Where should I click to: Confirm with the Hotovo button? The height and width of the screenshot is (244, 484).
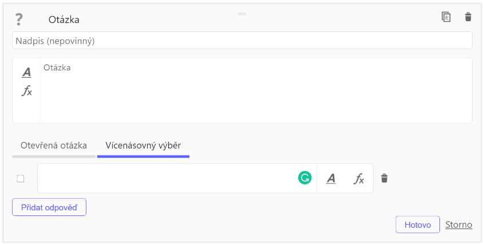coord(418,225)
